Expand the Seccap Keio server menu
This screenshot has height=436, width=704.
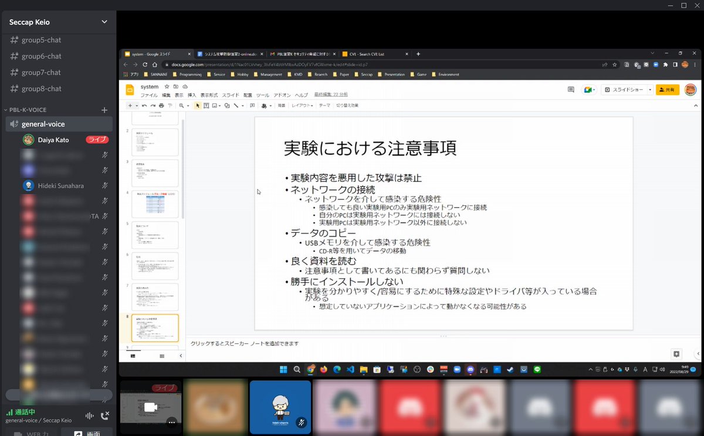(x=104, y=22)
